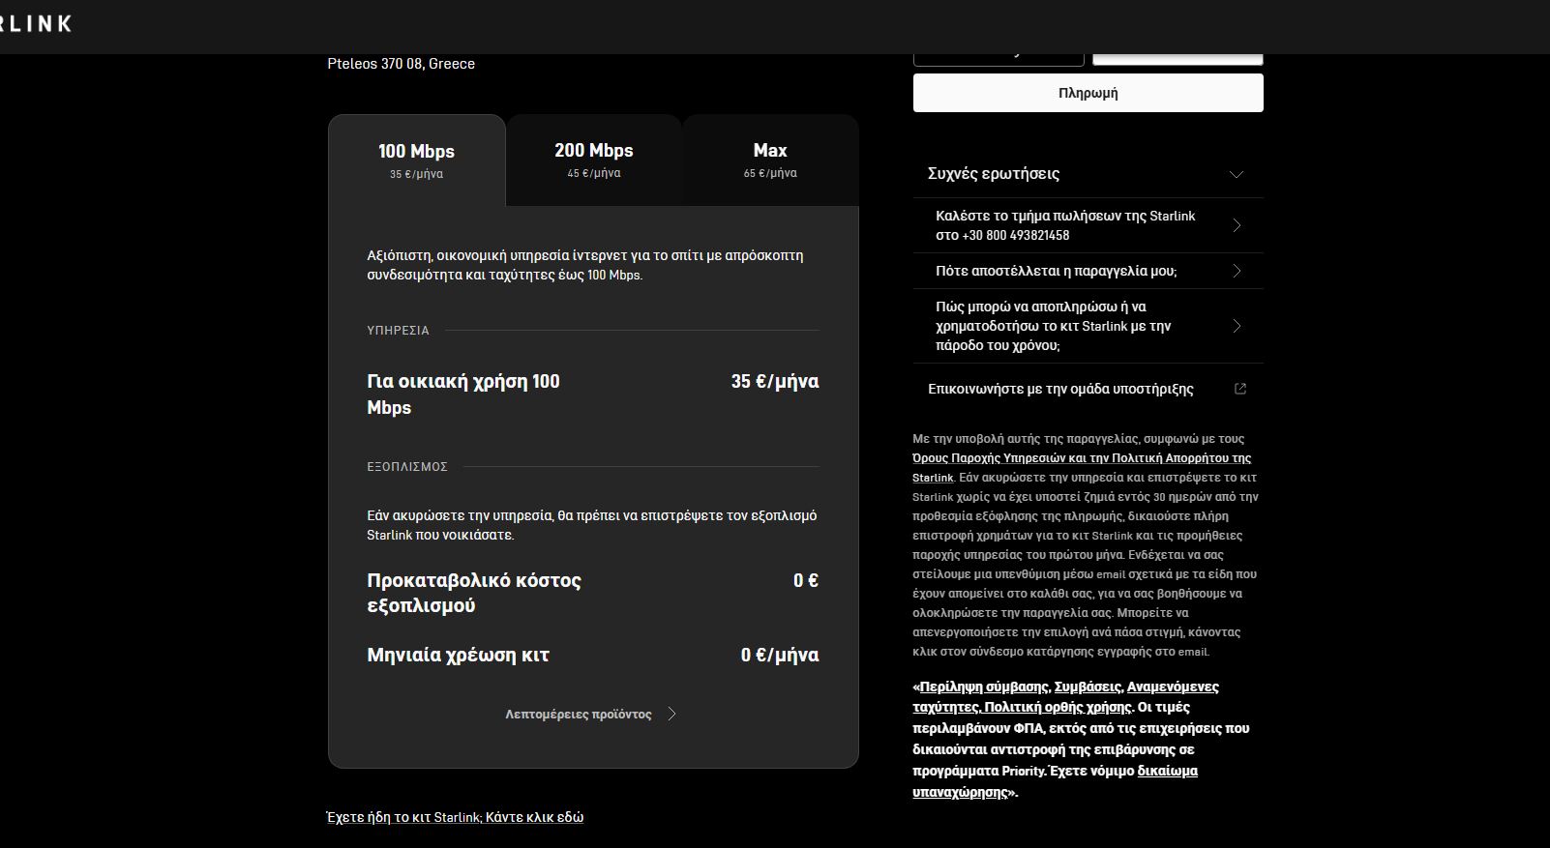Click the 0 €/μήνα kit charge value

(x=780, y=655)
